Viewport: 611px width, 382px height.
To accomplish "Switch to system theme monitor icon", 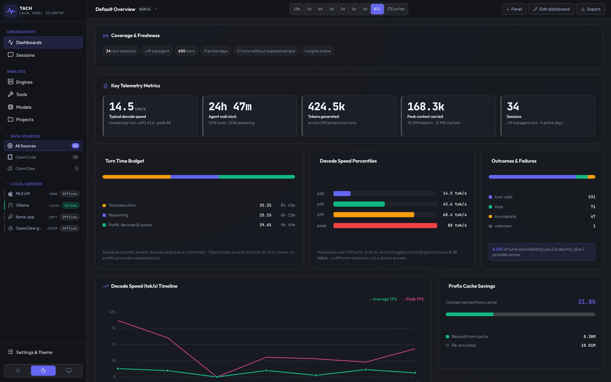I will [69, 371].
